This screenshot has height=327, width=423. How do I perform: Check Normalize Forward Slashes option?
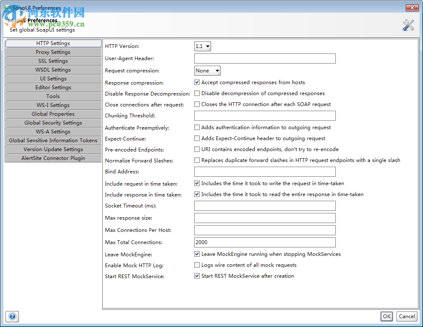click(197, 160)
